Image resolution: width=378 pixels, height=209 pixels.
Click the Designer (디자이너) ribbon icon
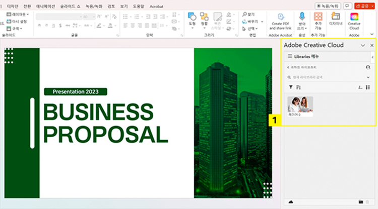(336, 19)
